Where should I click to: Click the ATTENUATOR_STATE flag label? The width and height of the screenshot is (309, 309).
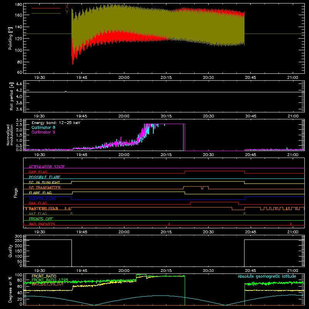[47, 167]
